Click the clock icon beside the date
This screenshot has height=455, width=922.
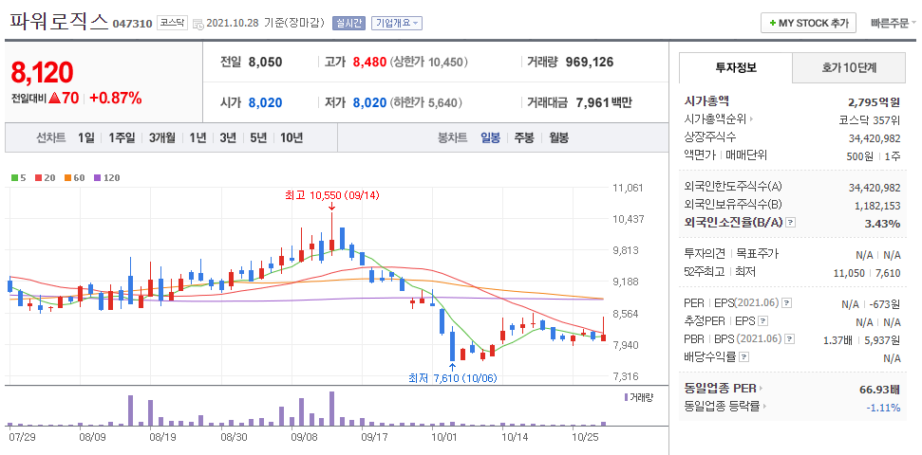click(198, 24)
